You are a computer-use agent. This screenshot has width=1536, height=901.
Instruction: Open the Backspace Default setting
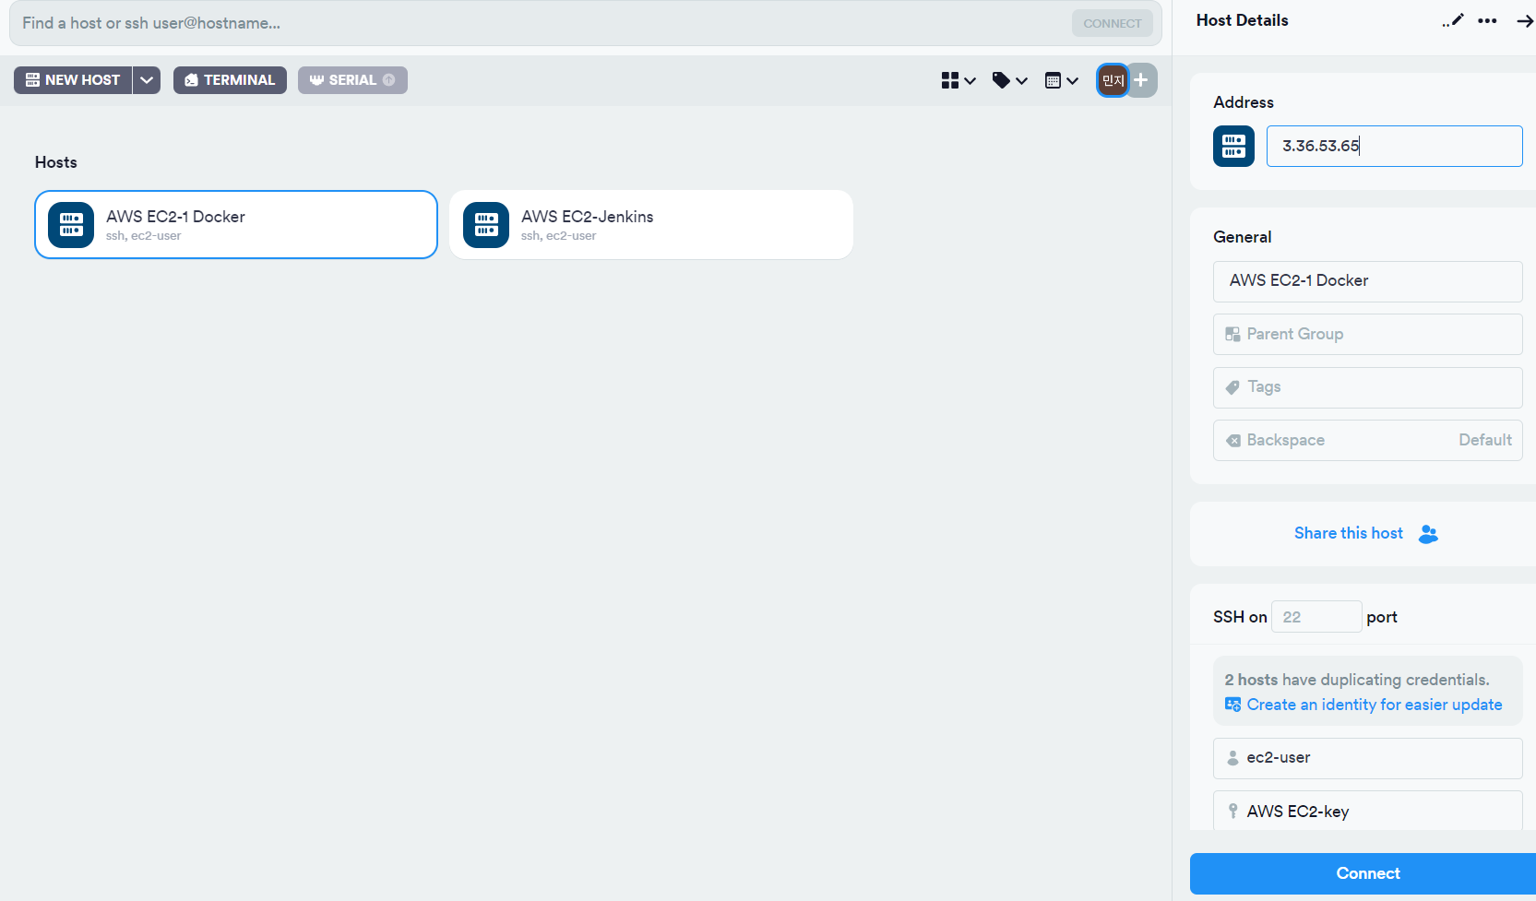click(1367, 440)
